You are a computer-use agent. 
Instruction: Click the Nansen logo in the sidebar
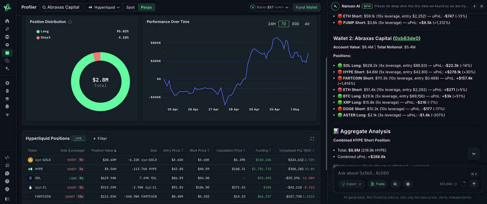7,7
